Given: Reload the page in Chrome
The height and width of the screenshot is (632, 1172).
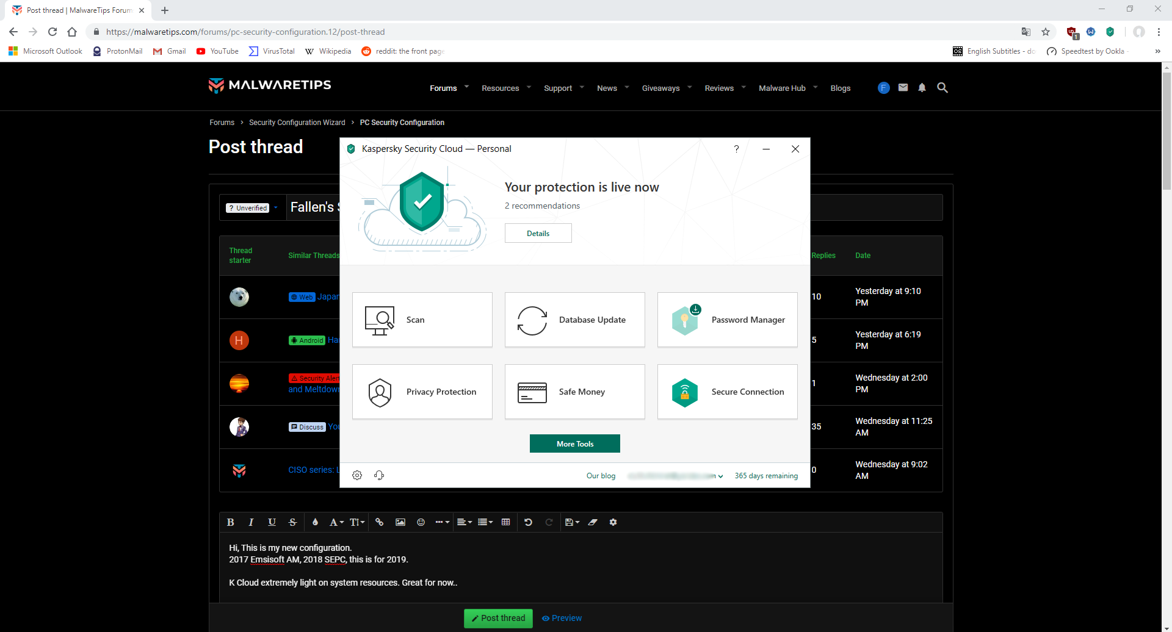Looking at the screenshot, I should point(52,32).
